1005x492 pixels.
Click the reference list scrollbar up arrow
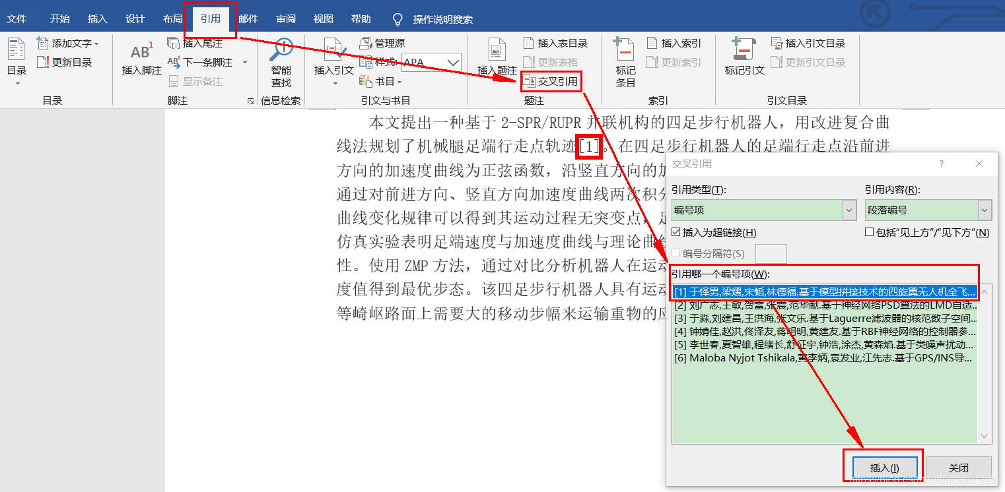985,291
